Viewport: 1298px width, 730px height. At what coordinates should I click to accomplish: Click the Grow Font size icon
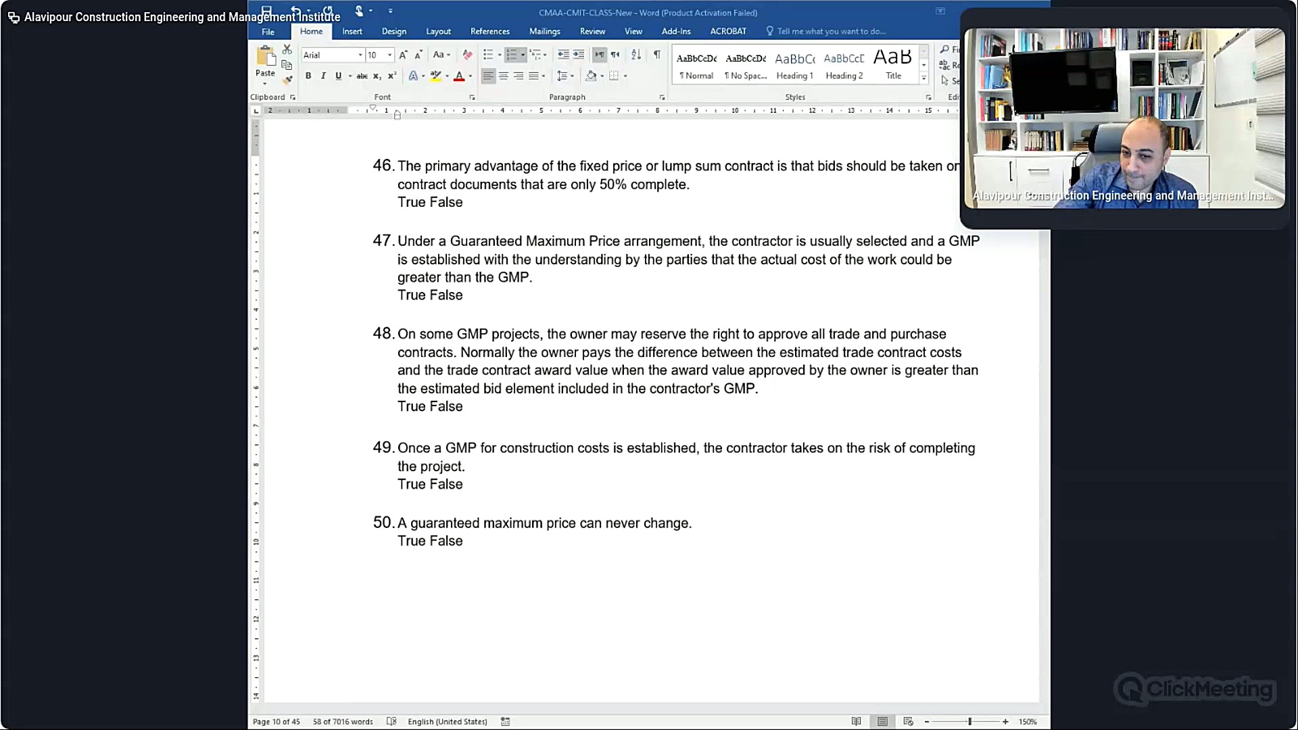coord(403,55)
